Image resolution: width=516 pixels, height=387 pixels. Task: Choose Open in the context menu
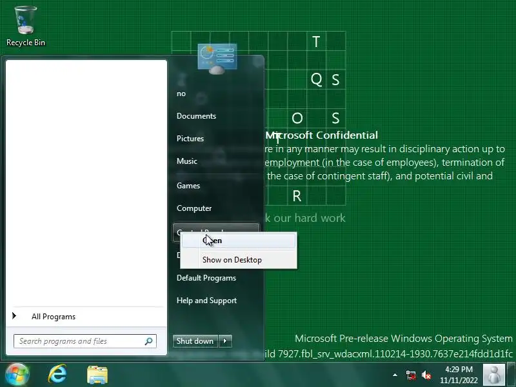click(239, 241)
